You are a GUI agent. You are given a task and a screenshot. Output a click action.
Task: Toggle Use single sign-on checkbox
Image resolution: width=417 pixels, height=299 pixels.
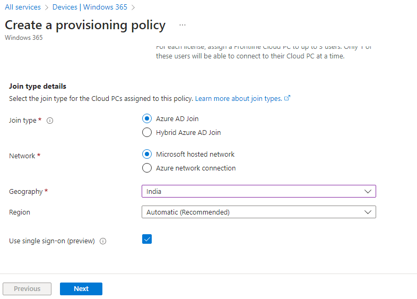pyautogui.click(x=147, y=239)
